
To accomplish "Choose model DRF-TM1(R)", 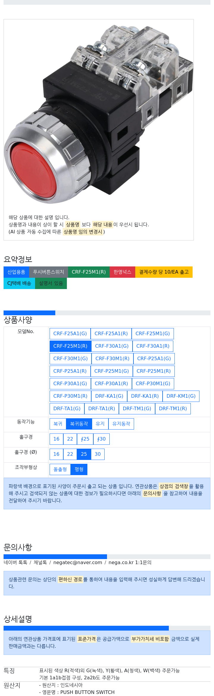I will [x=173, y=409].
